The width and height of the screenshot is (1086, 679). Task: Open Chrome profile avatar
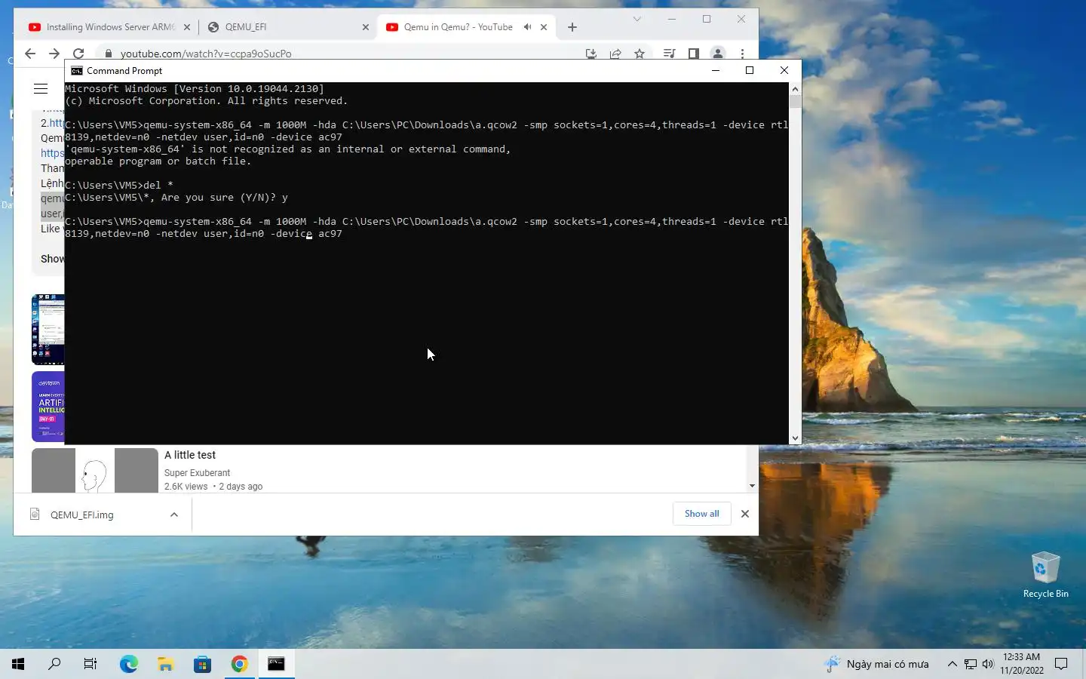(x=718, y=54)
